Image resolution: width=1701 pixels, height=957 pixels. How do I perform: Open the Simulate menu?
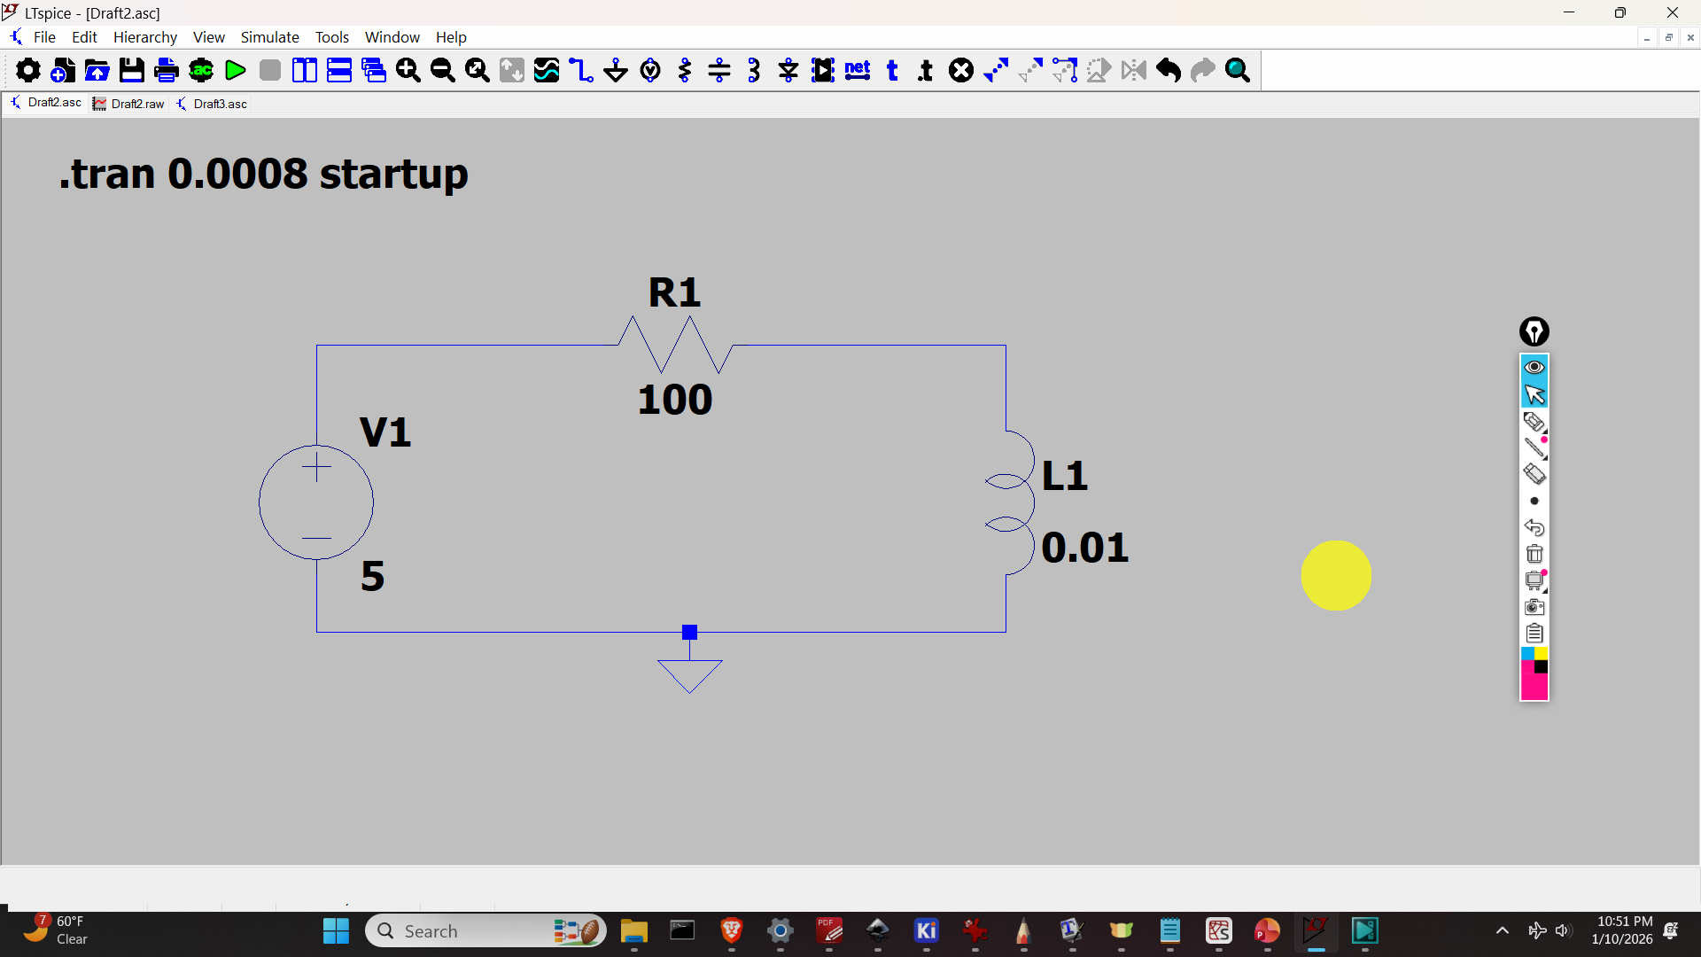tap(269, 37)
